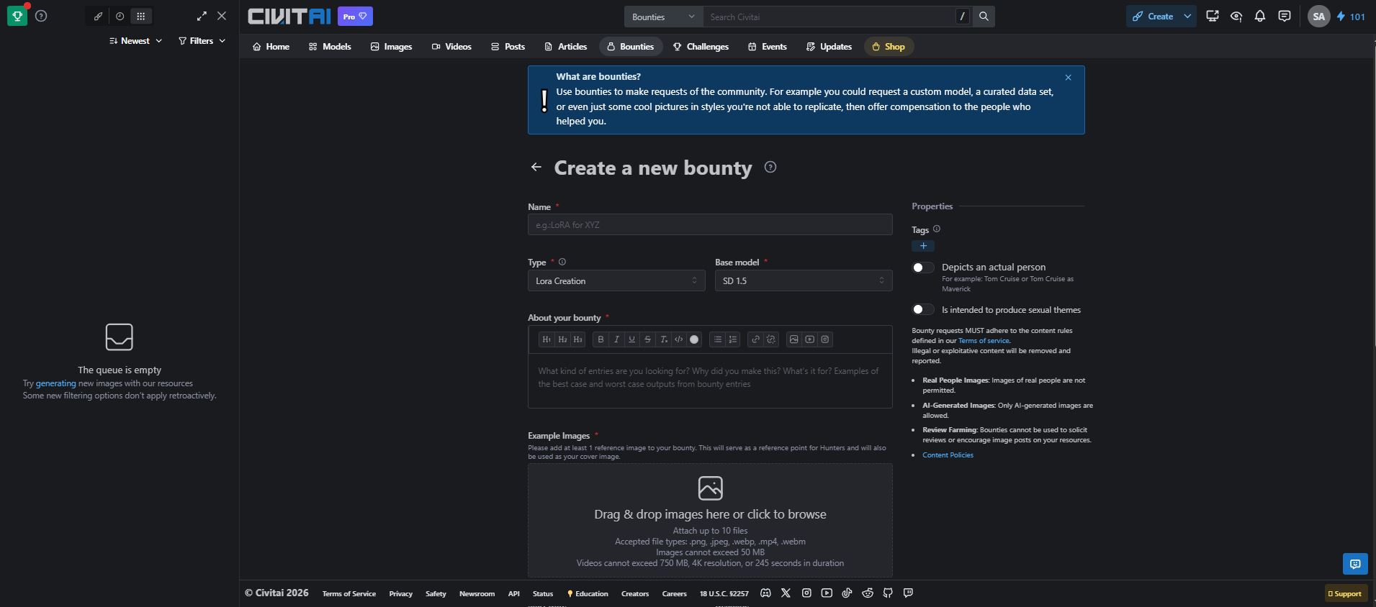Click the Create button

[x=1152, y=17]
